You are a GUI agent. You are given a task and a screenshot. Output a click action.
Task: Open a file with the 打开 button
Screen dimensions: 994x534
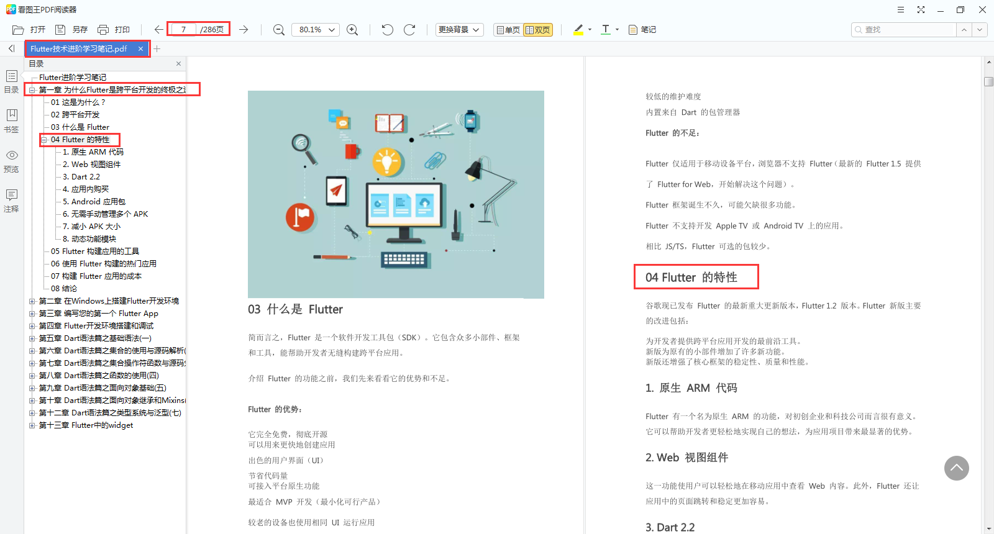tap(29, 30)
